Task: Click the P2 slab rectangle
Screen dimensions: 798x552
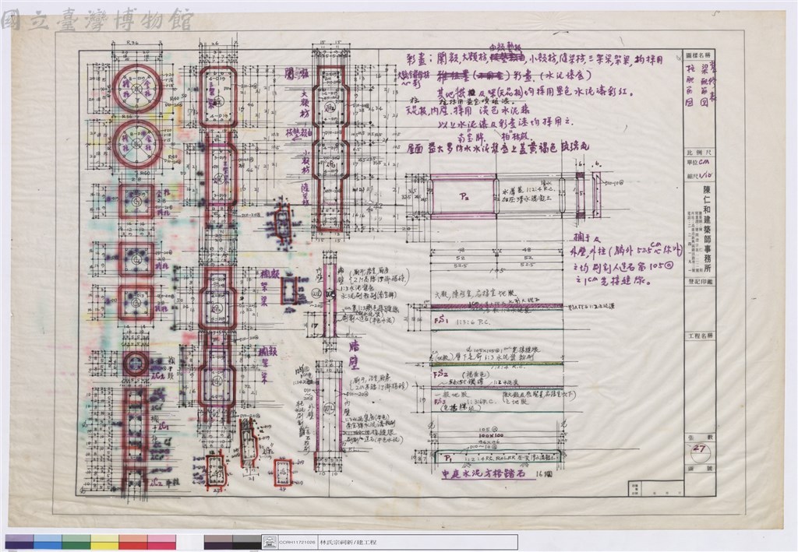Action: [463, 195]
